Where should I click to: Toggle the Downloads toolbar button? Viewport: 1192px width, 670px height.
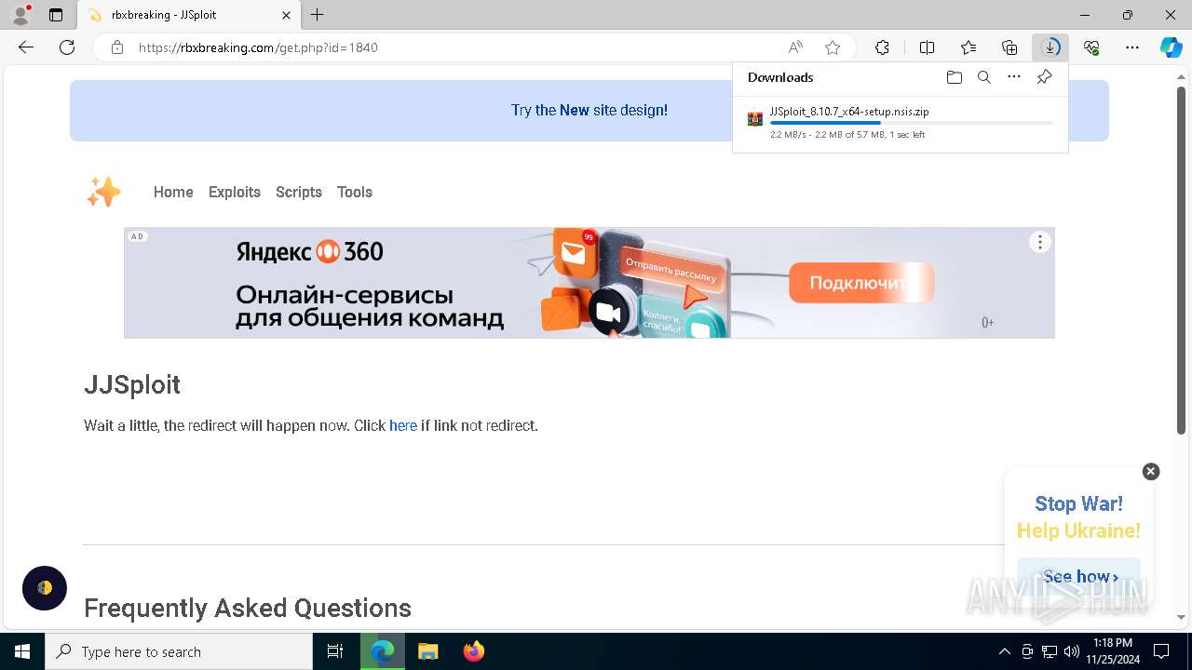[x=1050, y=47]
